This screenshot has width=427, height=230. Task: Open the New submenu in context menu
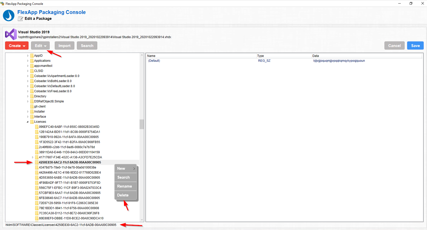click(126, 168)
